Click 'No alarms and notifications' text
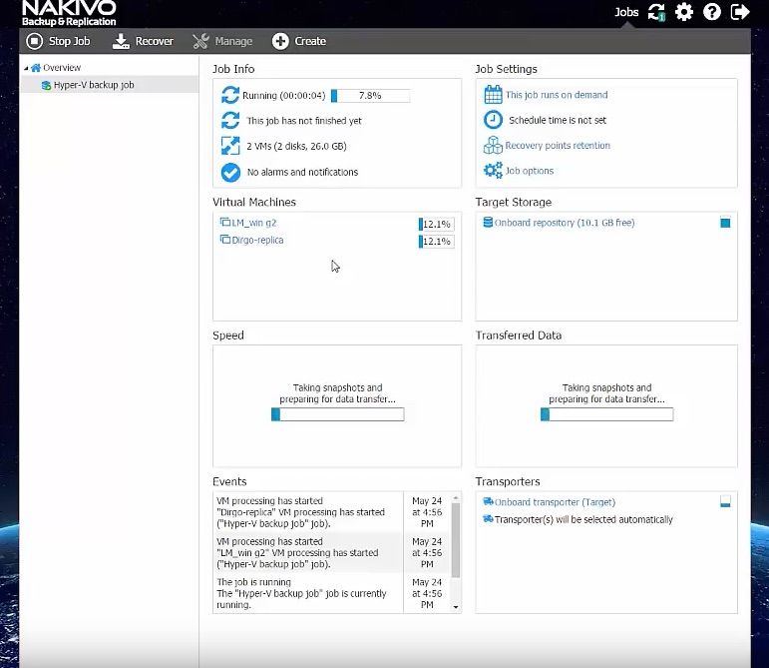The width and height of the screenshot is (769, 668). 302,173
